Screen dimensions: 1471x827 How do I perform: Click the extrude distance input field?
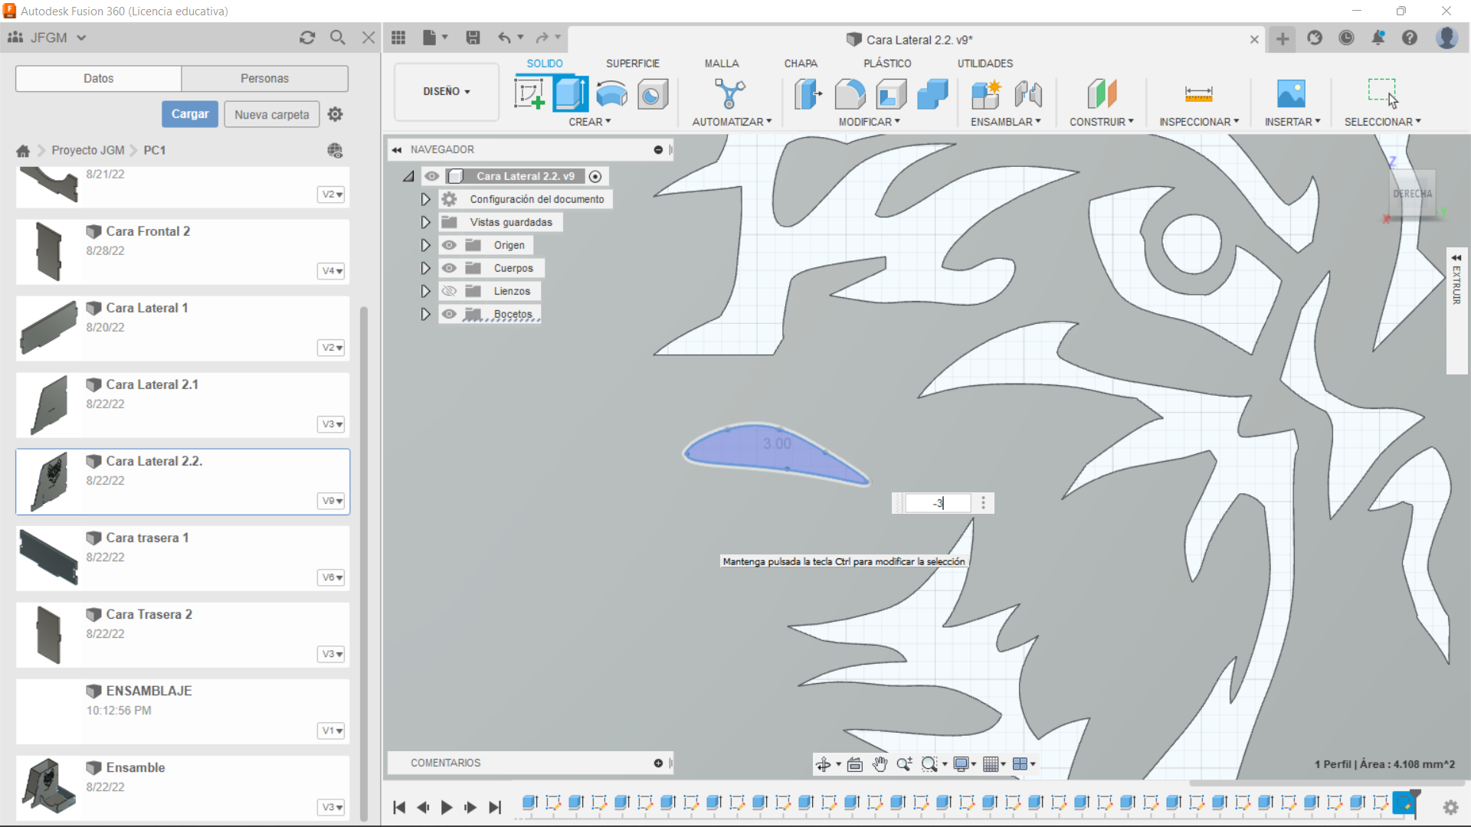(x=936, y=503)
